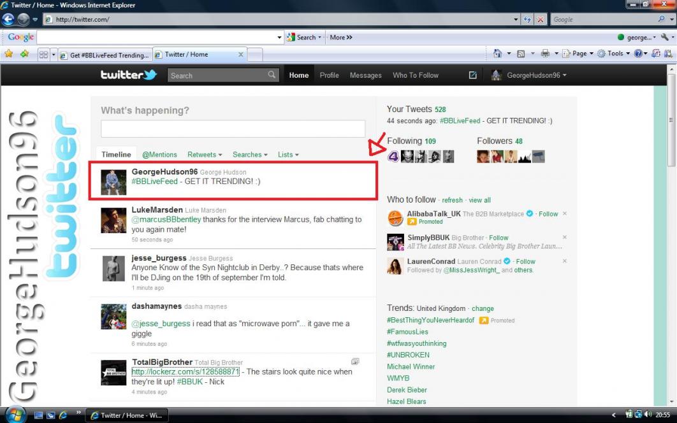Open the Derek Bieber trend
677x423 pixels.
(407, 390)
